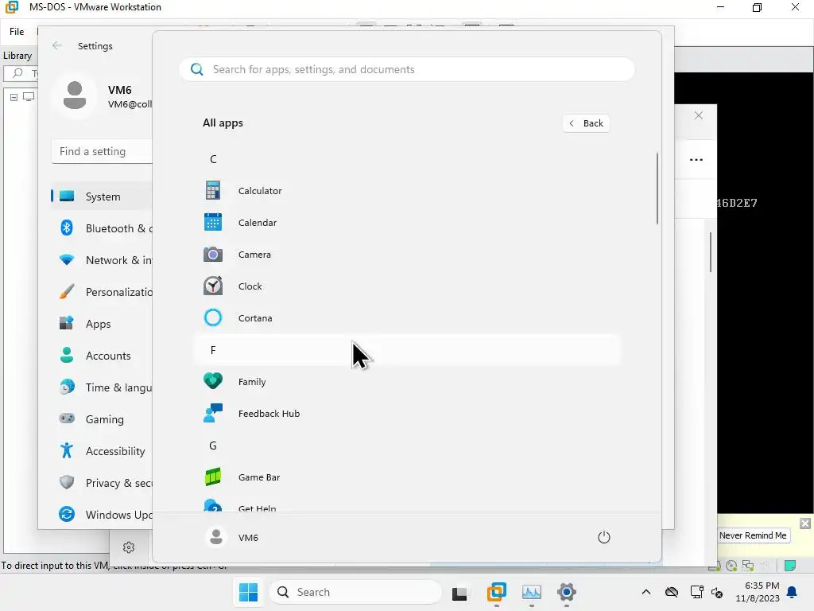Open Accessibility settings
Image resolution: width=814 pixels, height=611 pixels.
point(102,451)
